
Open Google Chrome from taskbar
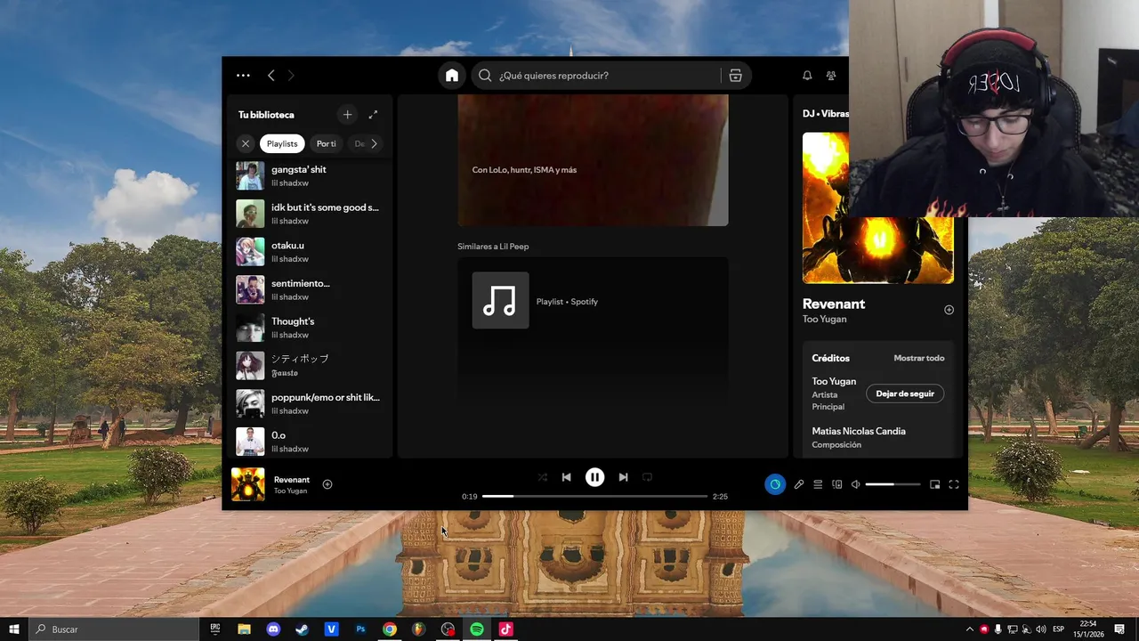[390, 629]
